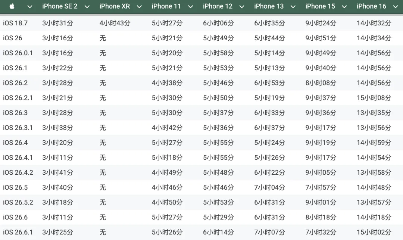Click the 无 cell in iOS 26 row

pyautogui.click(x=103, y=38)
